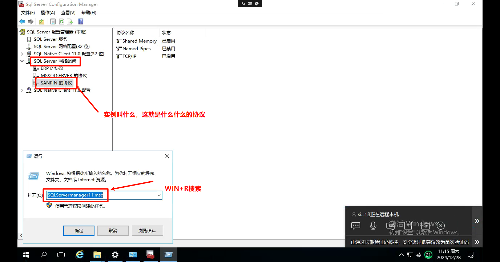Image resolution: width=500 pixels, height=262 pixels.
Task: Select SANPIN 的协议 tree item
Action: [x=56, y=83]
